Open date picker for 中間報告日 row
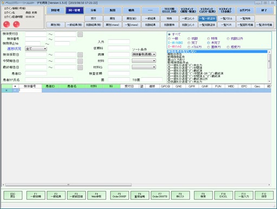This screenshot has height=209, width=277. tap(80, 61)
